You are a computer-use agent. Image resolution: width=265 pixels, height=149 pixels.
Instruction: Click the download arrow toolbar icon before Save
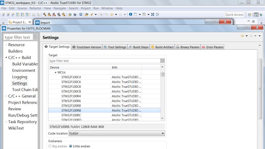tap(27, 15)
